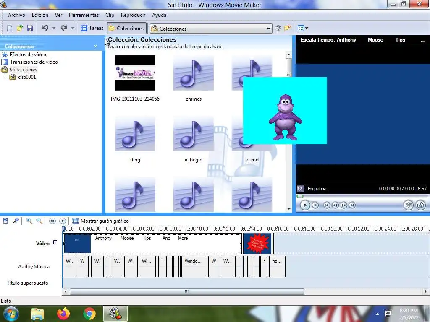The image size is (430, 322).
Task: Click the collection pane scroll down arrow
Action: click(x=289, y=209)
